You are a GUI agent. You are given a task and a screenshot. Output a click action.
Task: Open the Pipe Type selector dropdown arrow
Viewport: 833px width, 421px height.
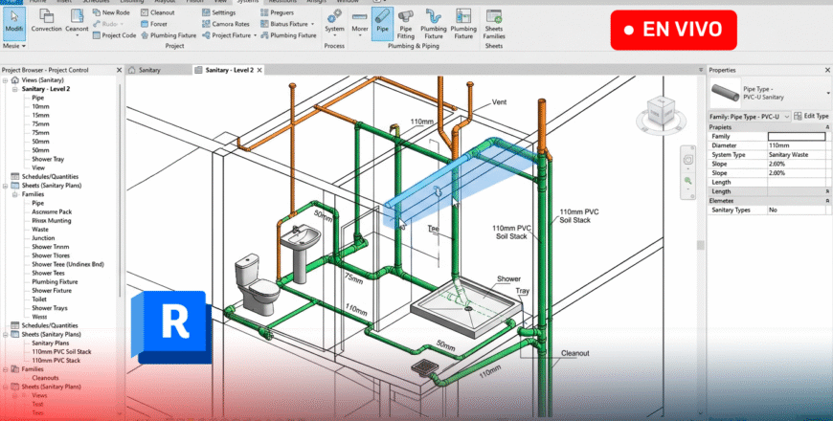click(x=827, y=94)
